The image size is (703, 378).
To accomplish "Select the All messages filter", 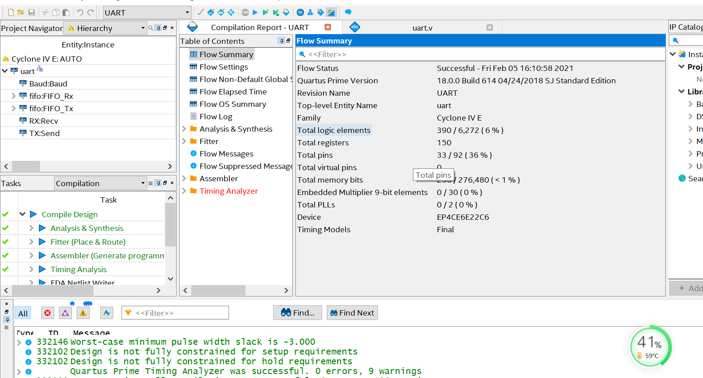I will coord(23,313).
